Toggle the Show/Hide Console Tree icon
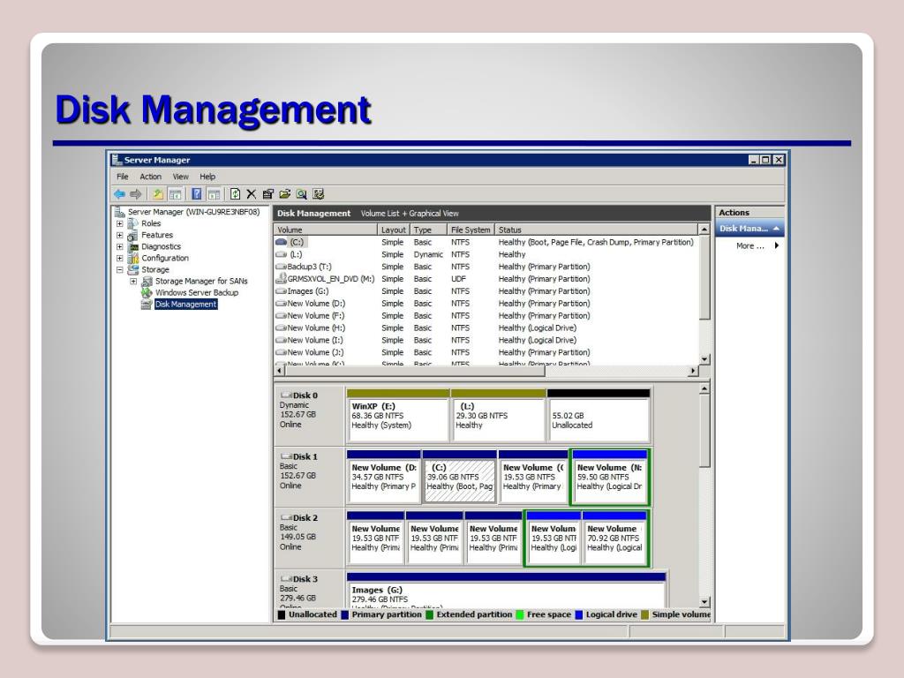 (175, 194)
